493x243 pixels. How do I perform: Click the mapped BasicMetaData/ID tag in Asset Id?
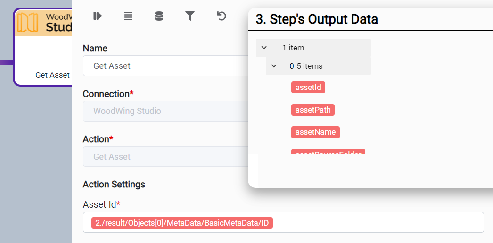182,223
